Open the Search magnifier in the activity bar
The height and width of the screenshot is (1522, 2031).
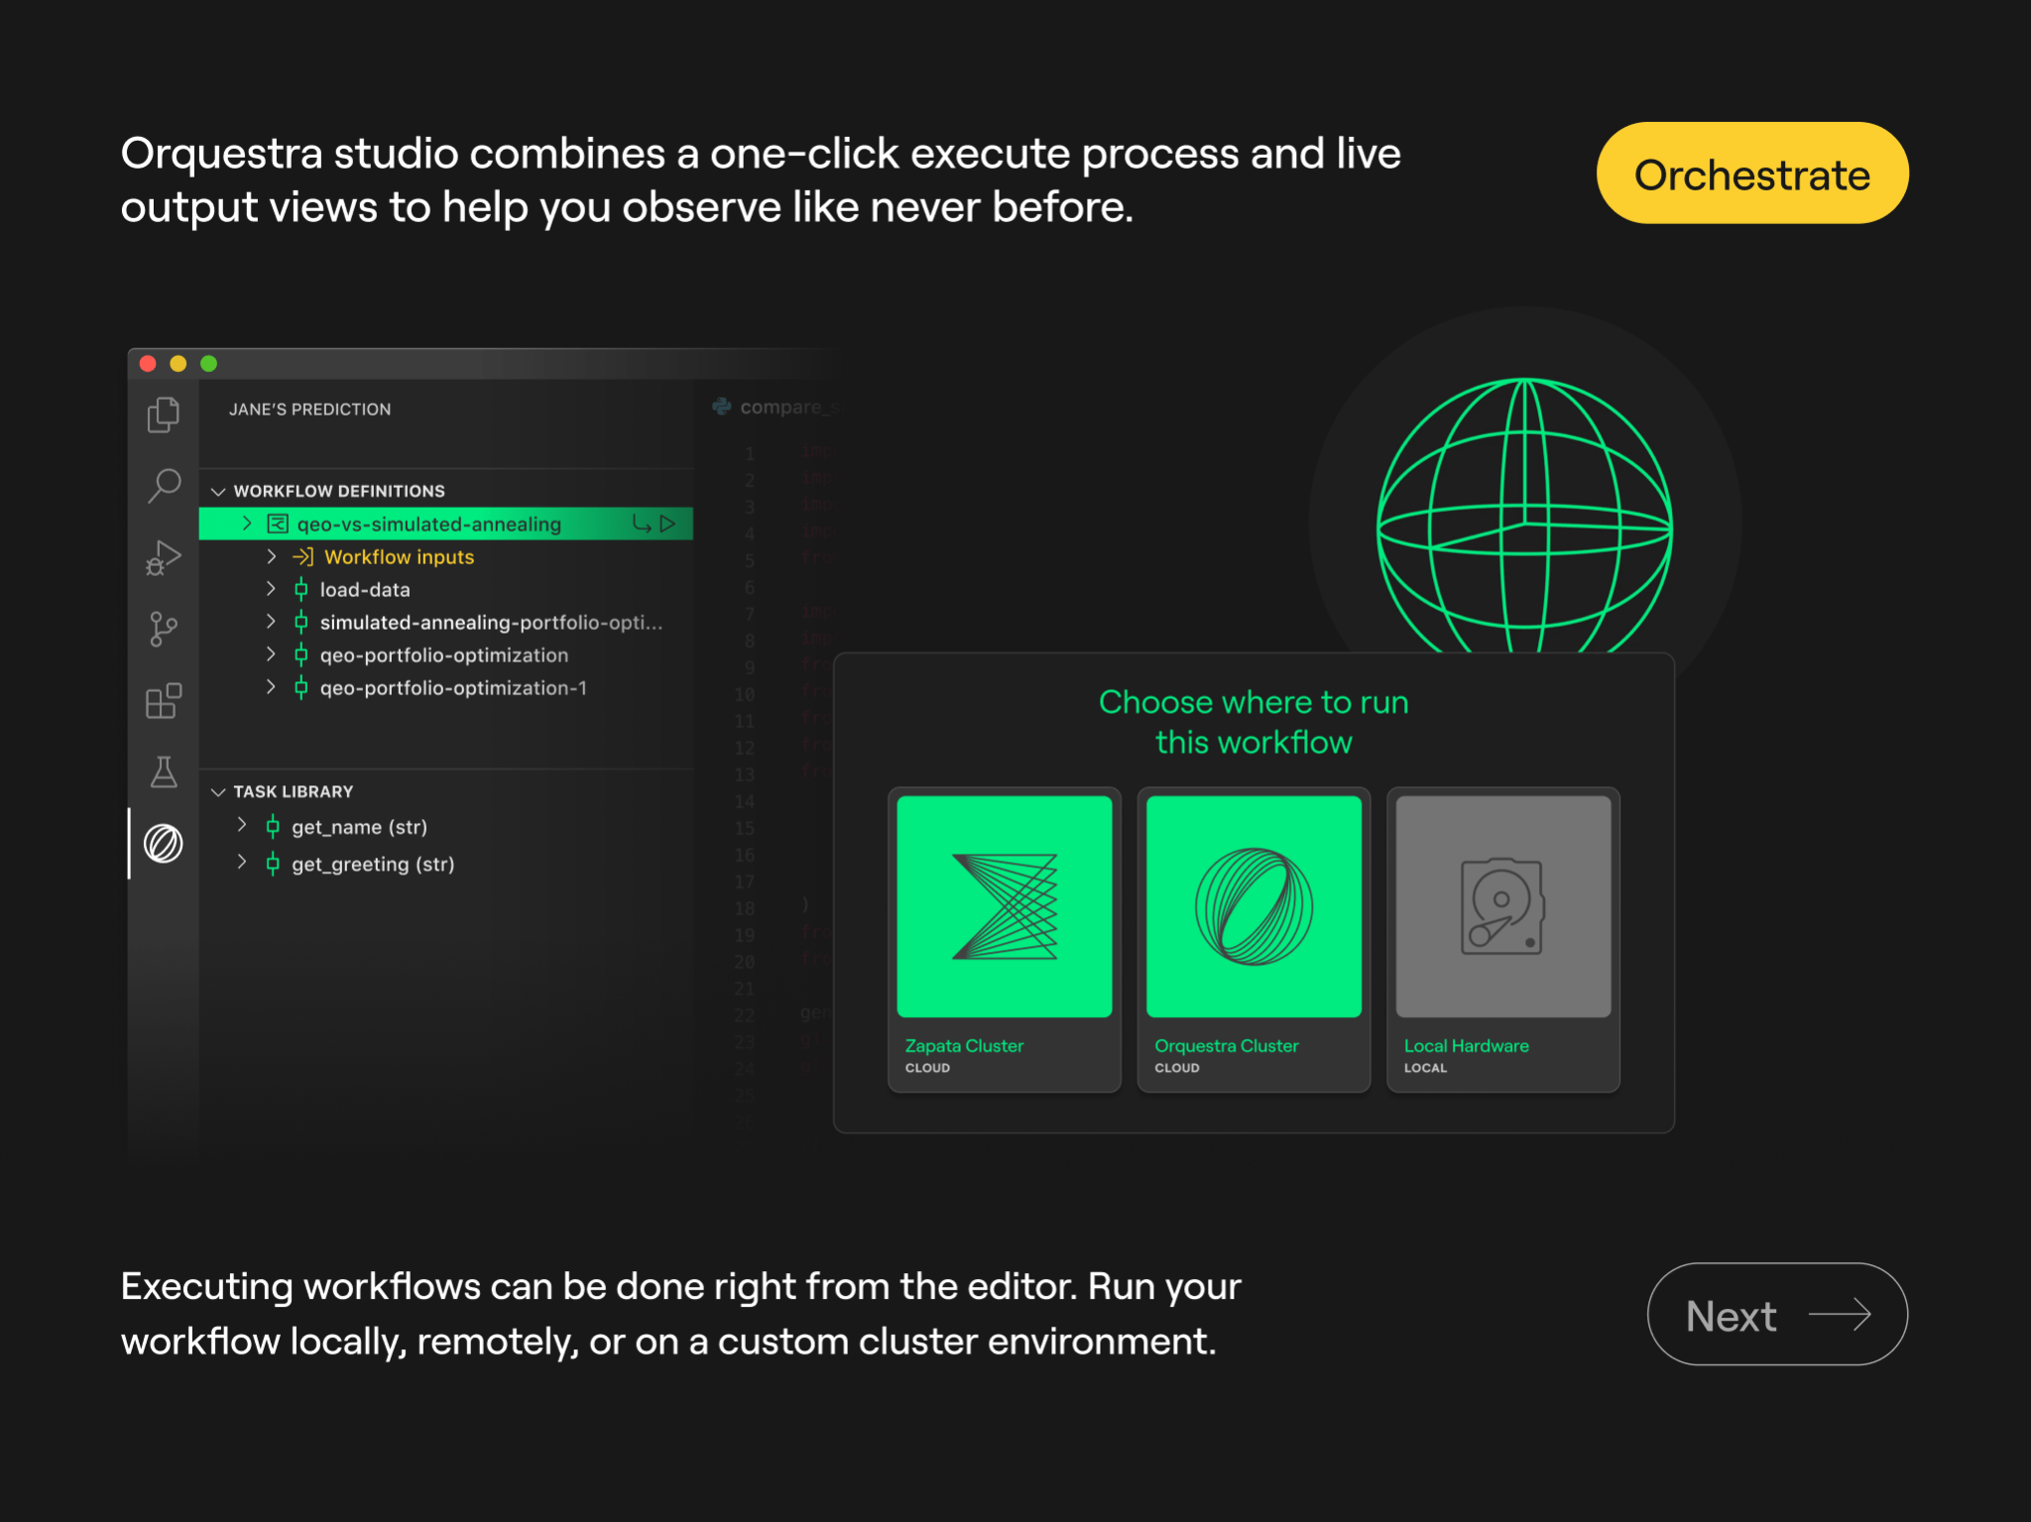click(164, 486)
